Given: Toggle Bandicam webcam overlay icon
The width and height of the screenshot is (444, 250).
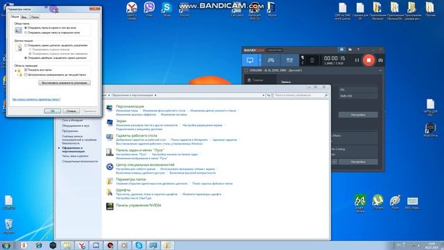Looking at the screenshot, I should [311, 60].
